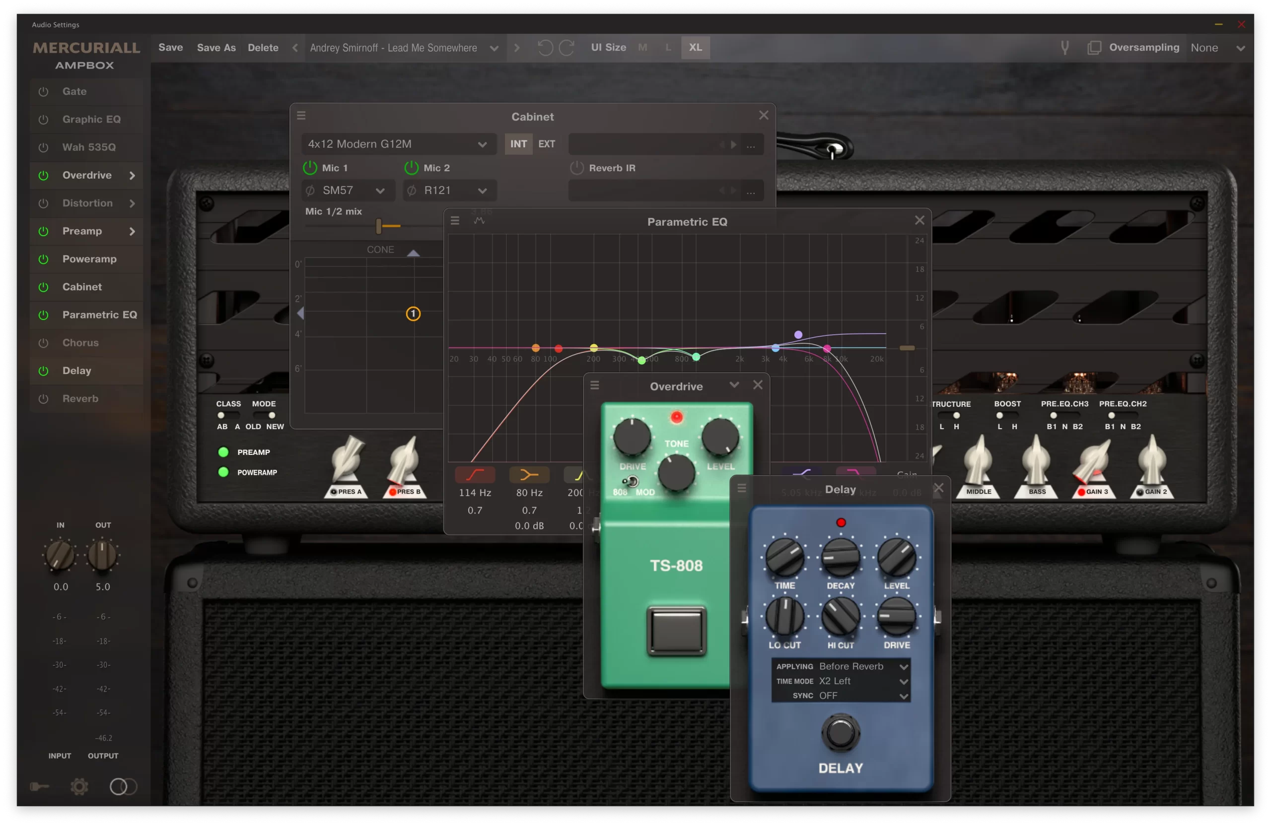Open Overdrive panel hamburger menu
This screenshot has width=1271, height=826.
594,385
